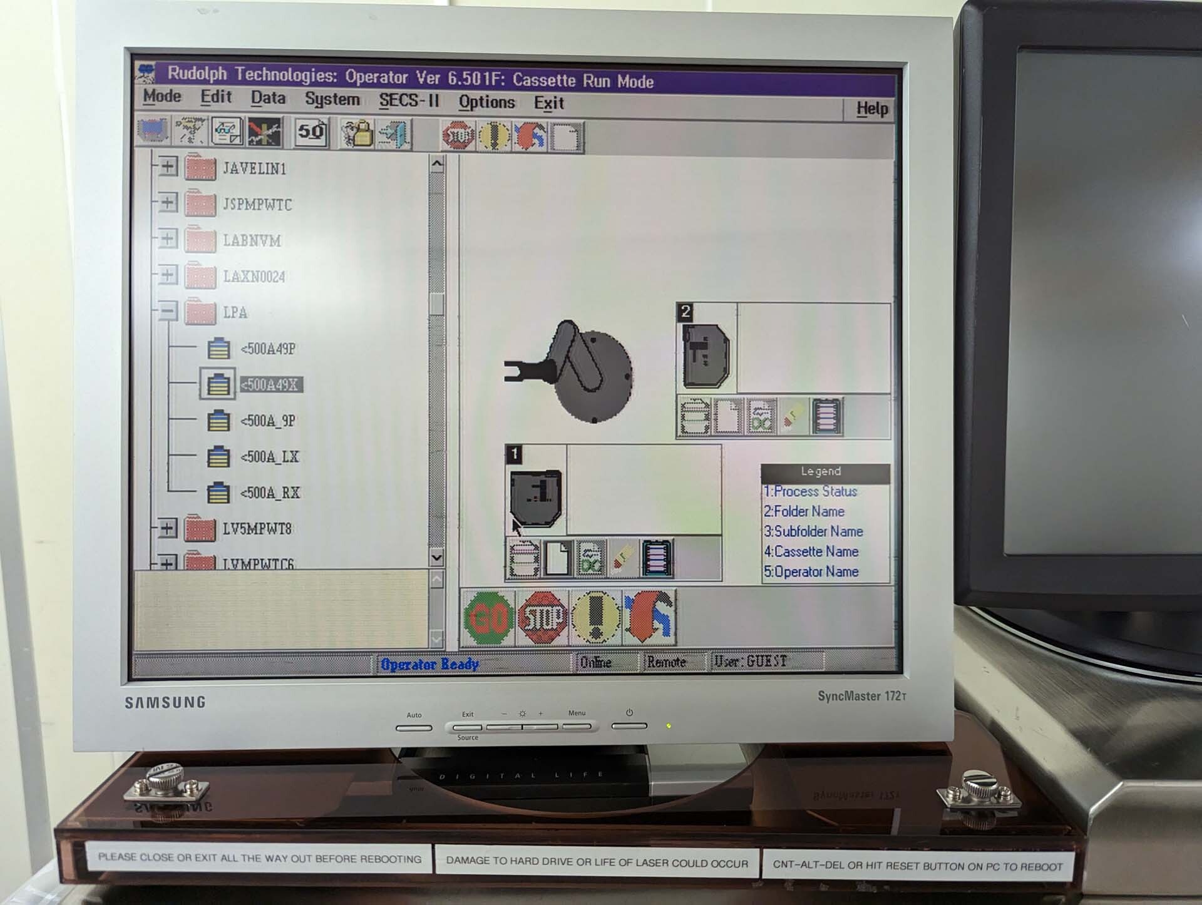Select the cassette 1 pod image
The width and height of the screenshot is (1202, 905).
click(536, 498)
